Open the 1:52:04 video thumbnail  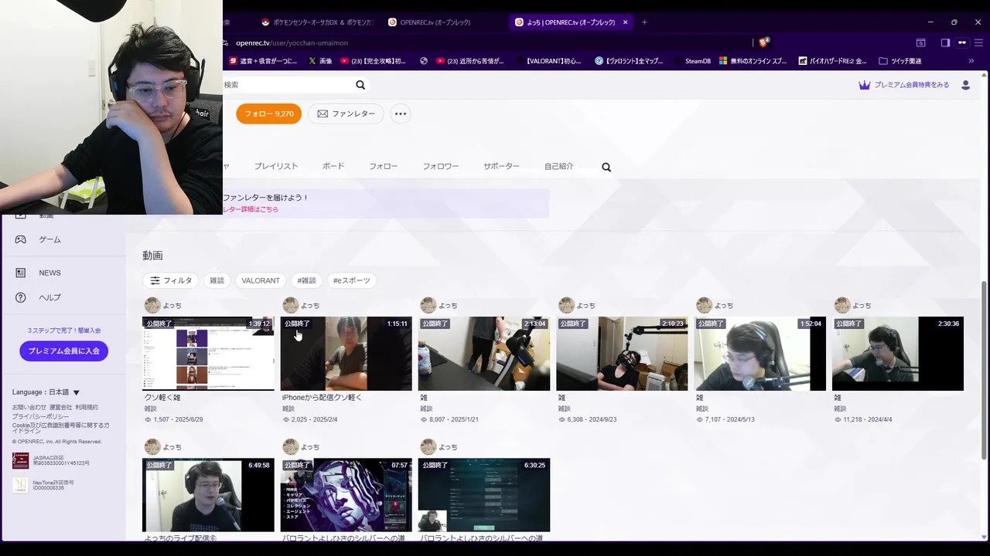click(760, 354)
